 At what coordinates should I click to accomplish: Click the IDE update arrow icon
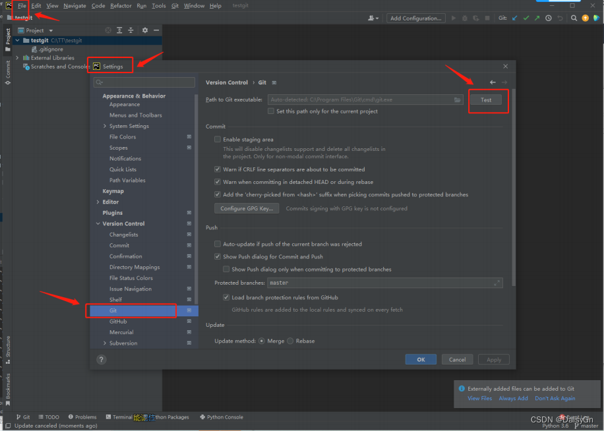click(x=585, y=18)
